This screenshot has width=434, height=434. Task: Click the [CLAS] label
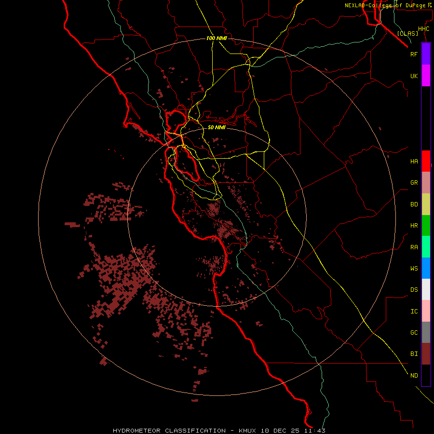pyautogui.click(x=407, y=33)
